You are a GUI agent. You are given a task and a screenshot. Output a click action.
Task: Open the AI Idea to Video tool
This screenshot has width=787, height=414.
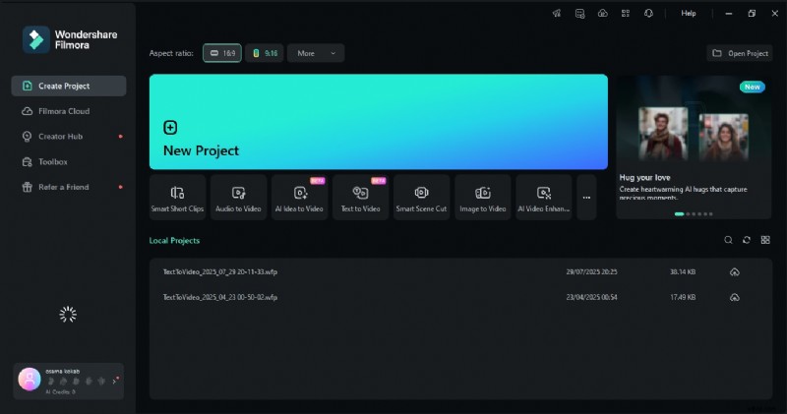[x=300, y=198]
